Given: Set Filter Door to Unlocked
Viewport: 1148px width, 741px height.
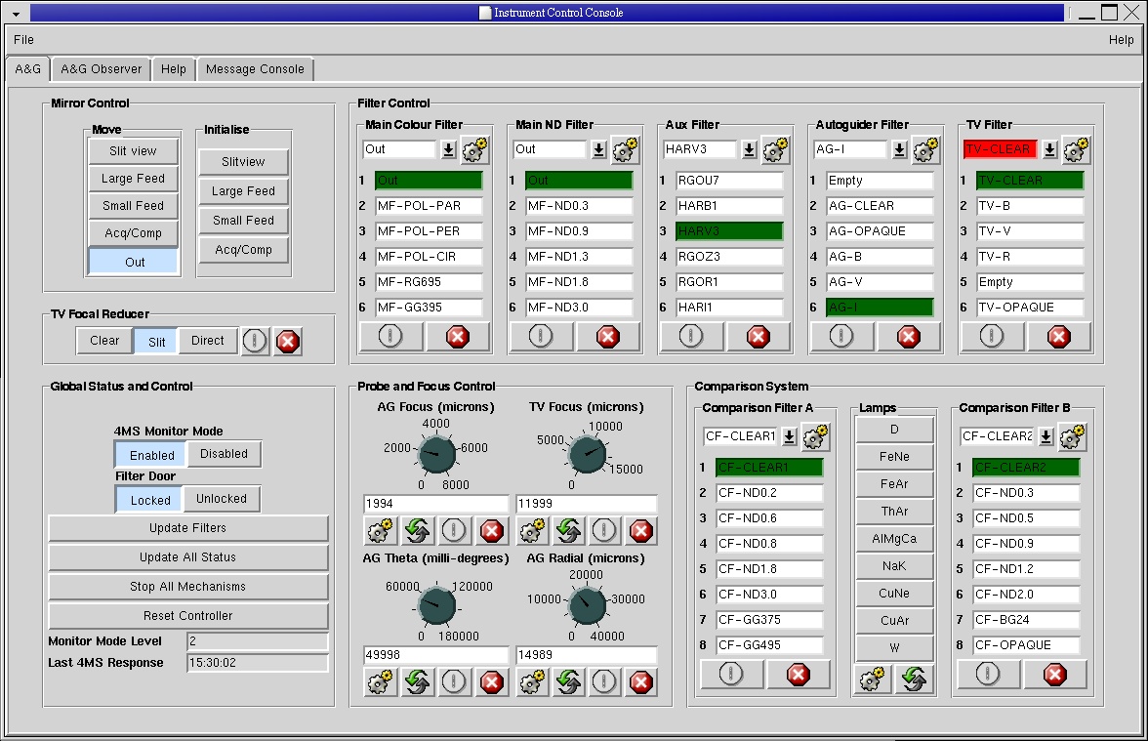Looking at the screenshot, I should (221, 500).
